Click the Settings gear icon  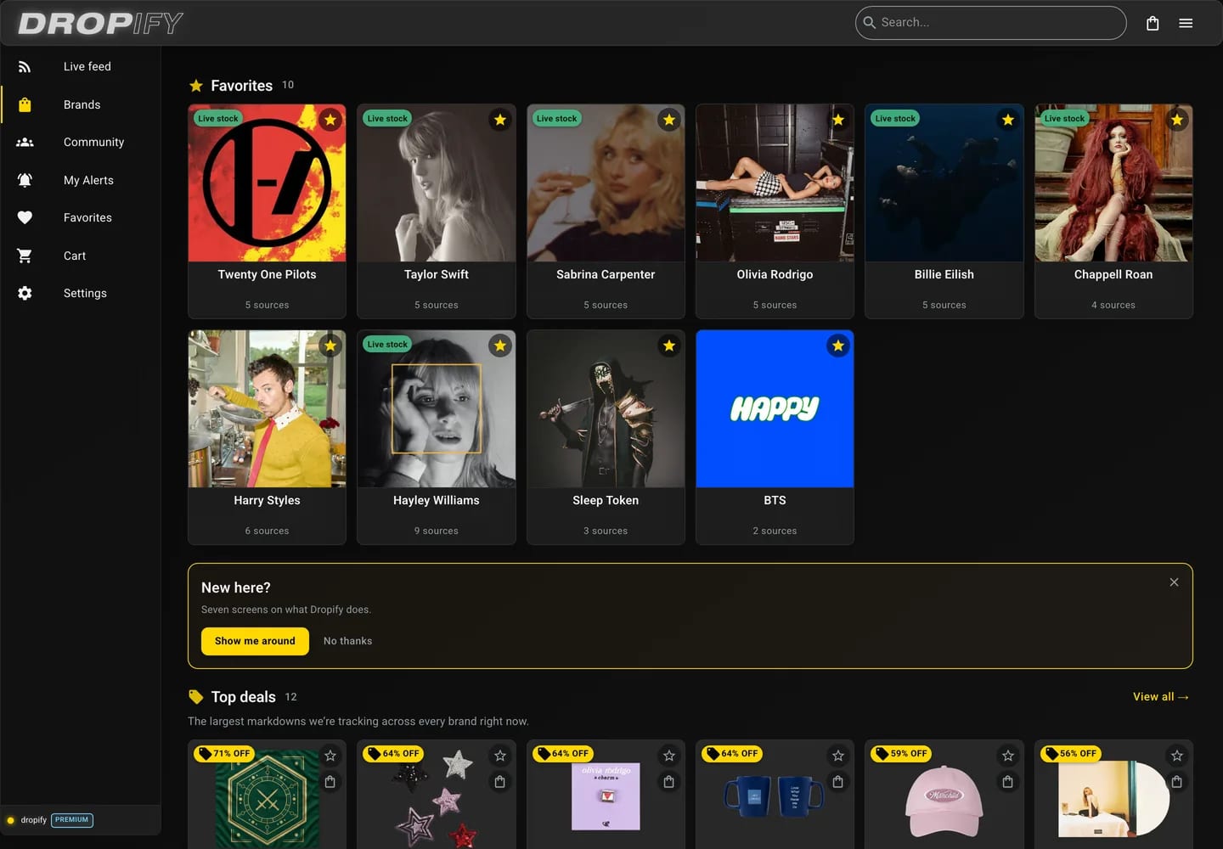pyautogui.click(x=25, y=294)
